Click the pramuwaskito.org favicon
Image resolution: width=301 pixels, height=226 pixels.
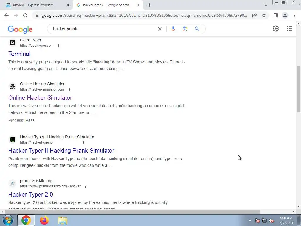click(12, 183)
